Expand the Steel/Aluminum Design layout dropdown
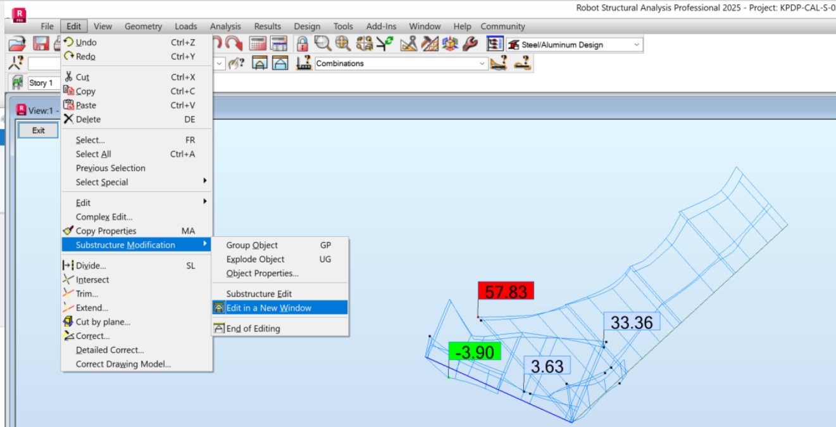836x427 pixels. point(636,44)
